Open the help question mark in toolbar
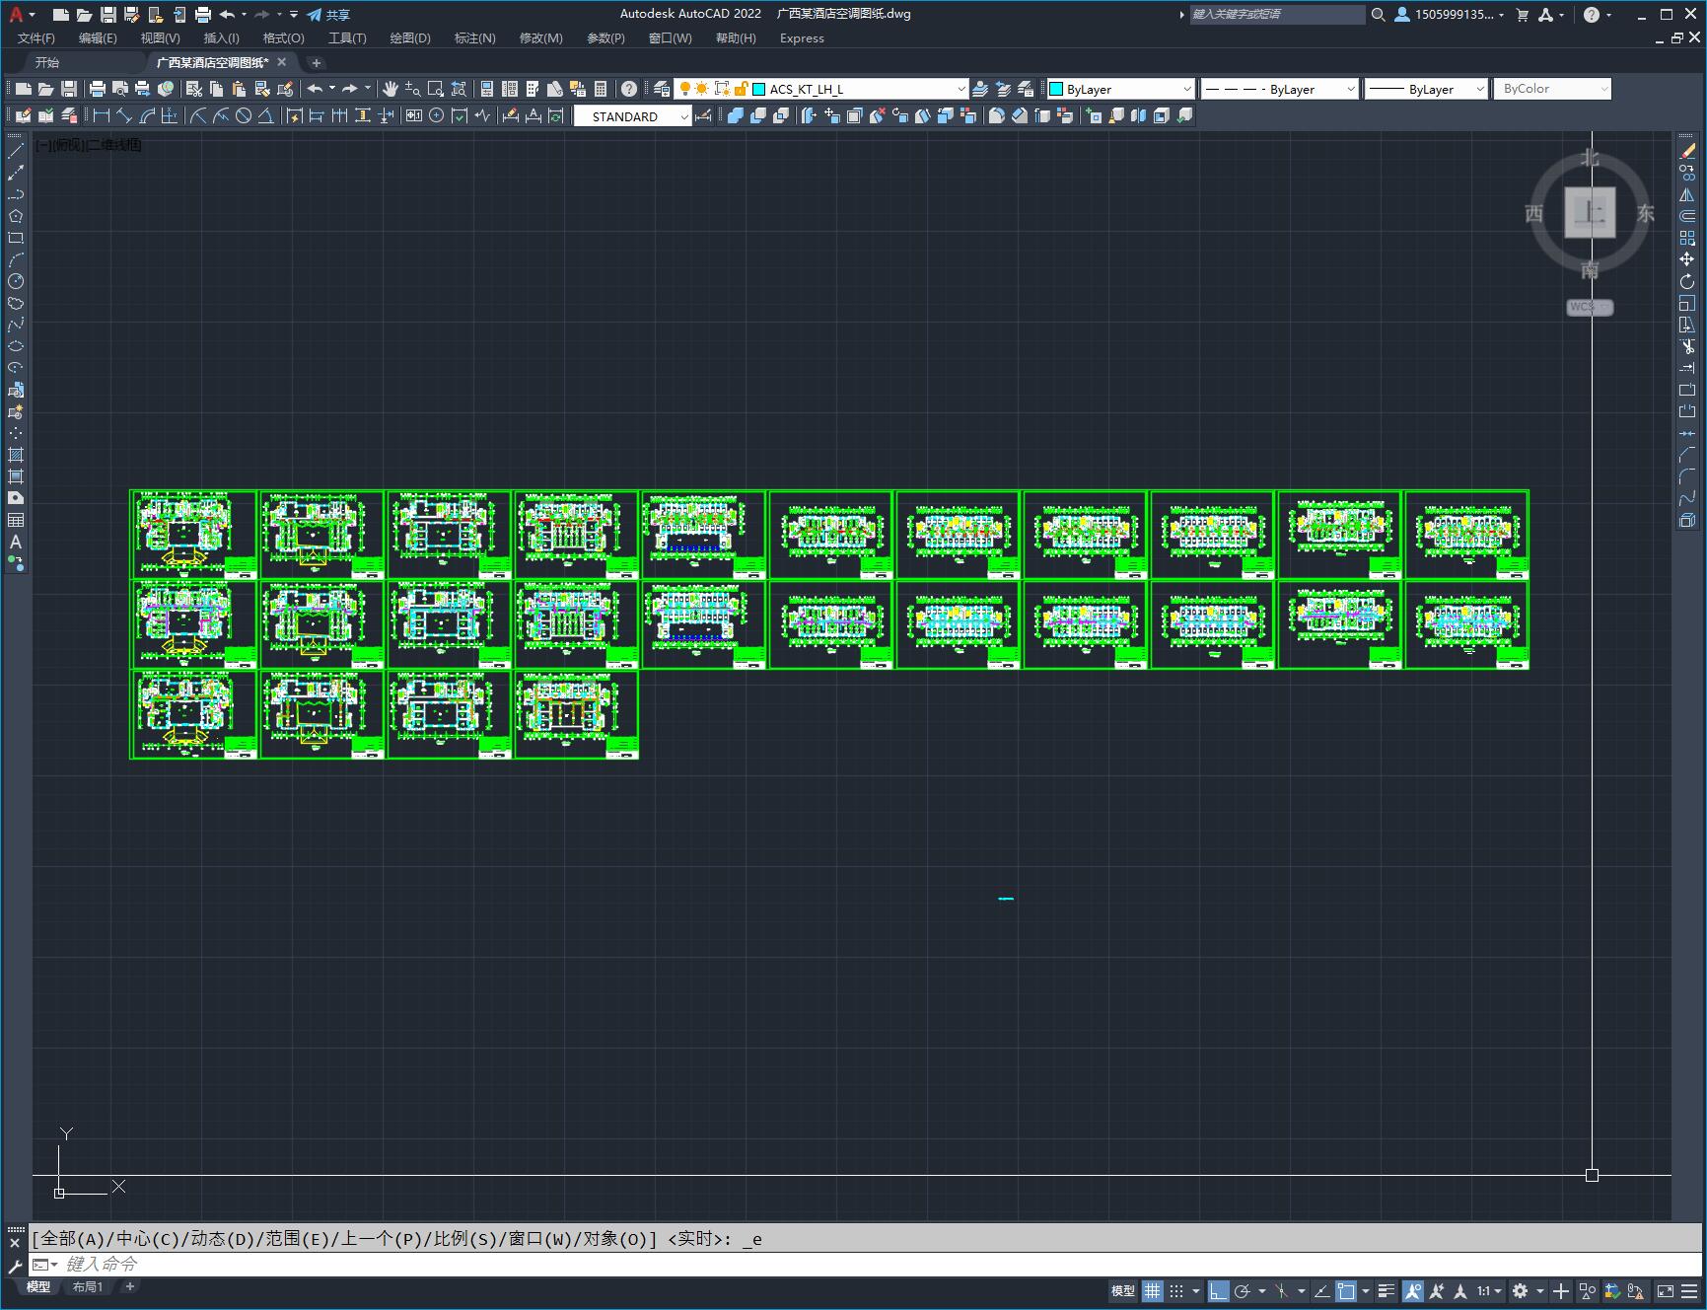Screen dimensions: 1707x1310 (629, 89)
